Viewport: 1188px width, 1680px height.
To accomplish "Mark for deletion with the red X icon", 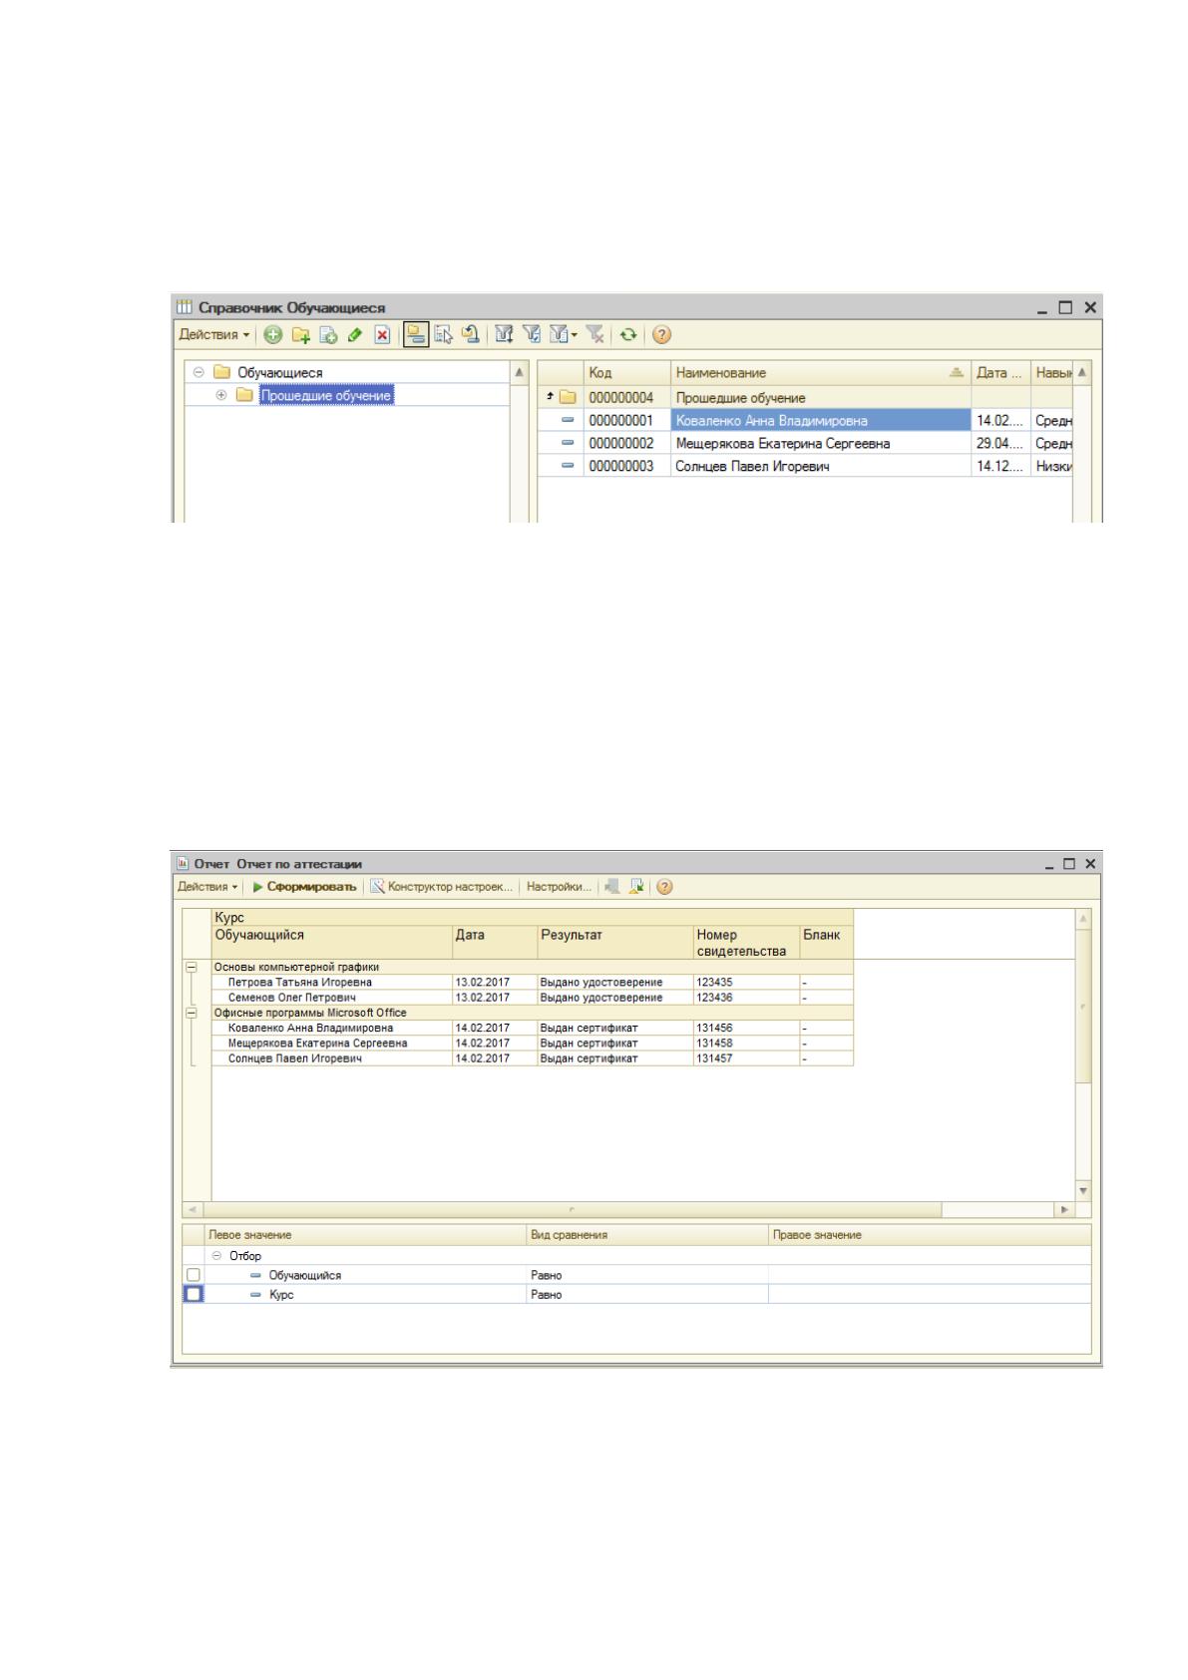I will (381, 335).
